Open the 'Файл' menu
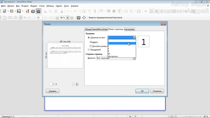Viewport: 210px width, 118px height. coord(3,6)
